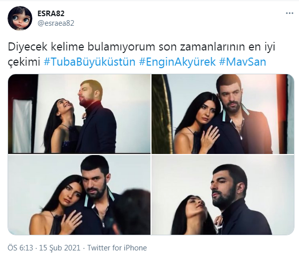Image resolution: width=299 pixels, height=256 pixels.
Task: Click the ÖS 6:13 timestamp
Action: pos(20,248)
